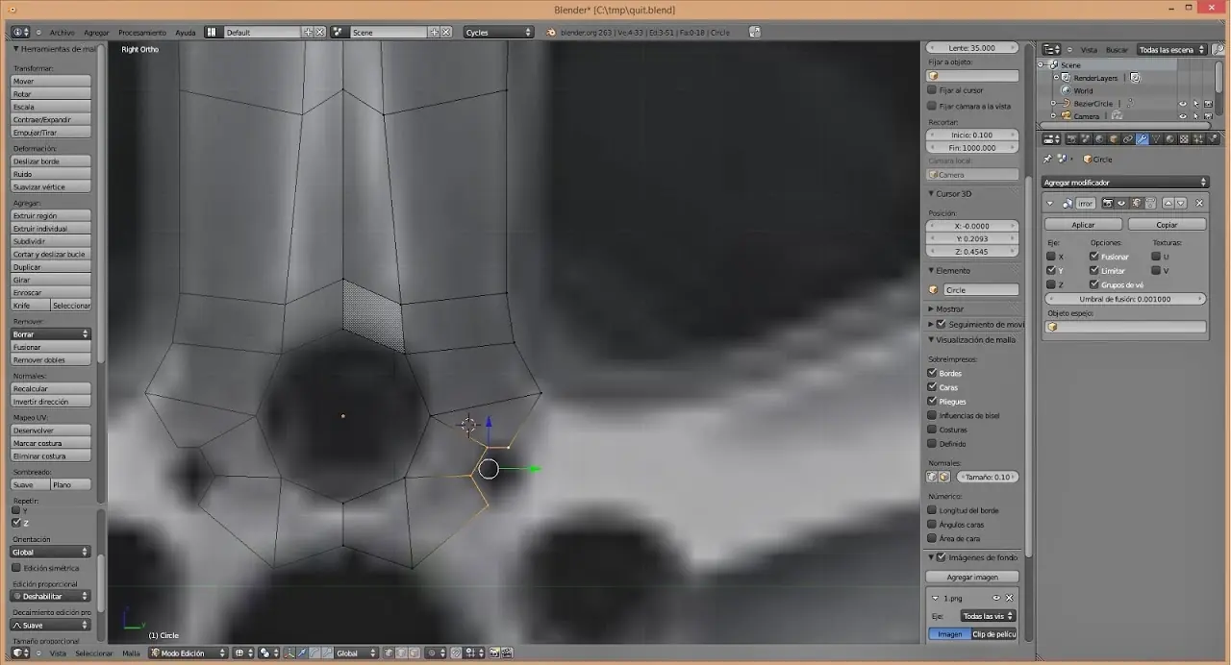This screenshot has width=1231, height=665.
Task: Open the Material sphere tab icon
Action: click(x=1169, y=139)
